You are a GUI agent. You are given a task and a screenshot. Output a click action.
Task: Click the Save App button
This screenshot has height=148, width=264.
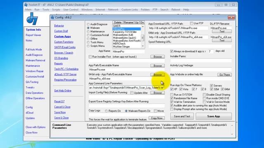(x=214, y=116)
